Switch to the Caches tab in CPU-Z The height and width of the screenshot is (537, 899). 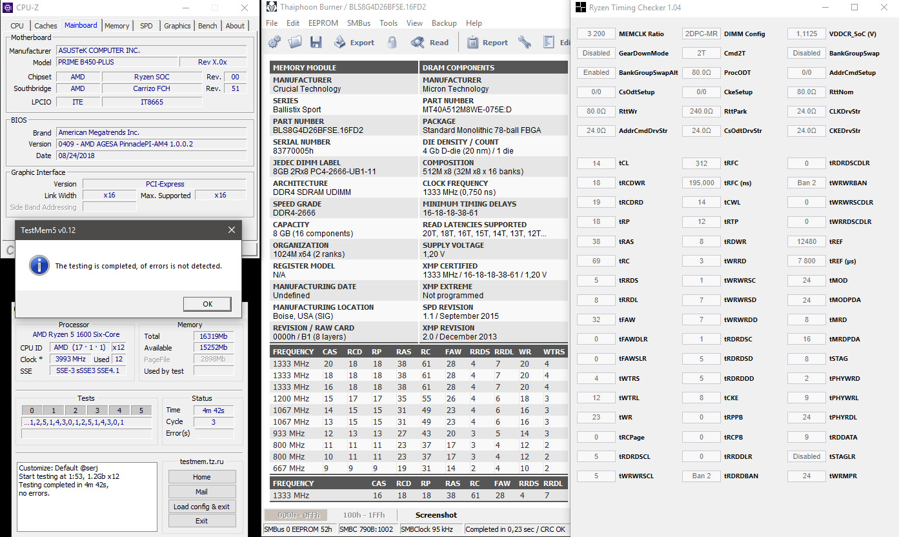[46, 26]
